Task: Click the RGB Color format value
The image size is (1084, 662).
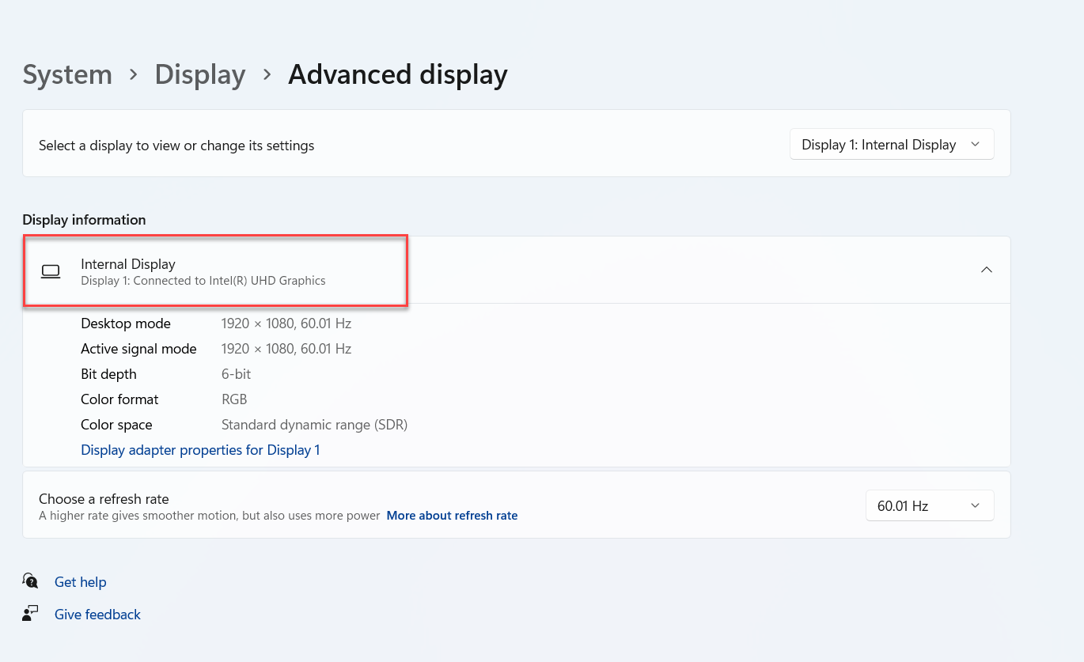Action: pos(234,399)
